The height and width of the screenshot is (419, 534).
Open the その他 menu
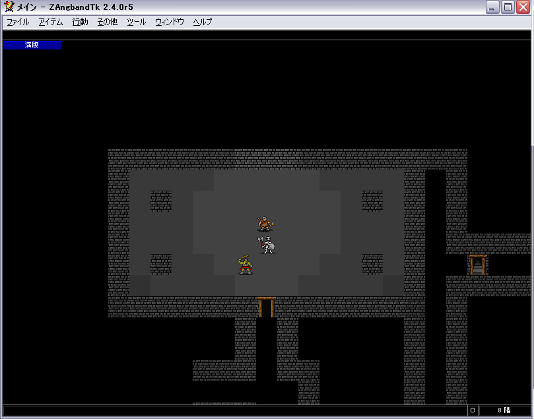pos(108,22)
